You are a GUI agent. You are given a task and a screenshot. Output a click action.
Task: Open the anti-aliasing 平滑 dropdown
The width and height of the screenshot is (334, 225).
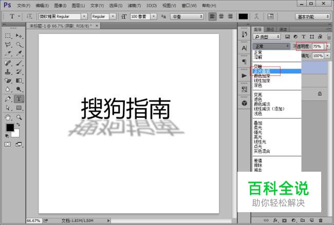point(187,16)
